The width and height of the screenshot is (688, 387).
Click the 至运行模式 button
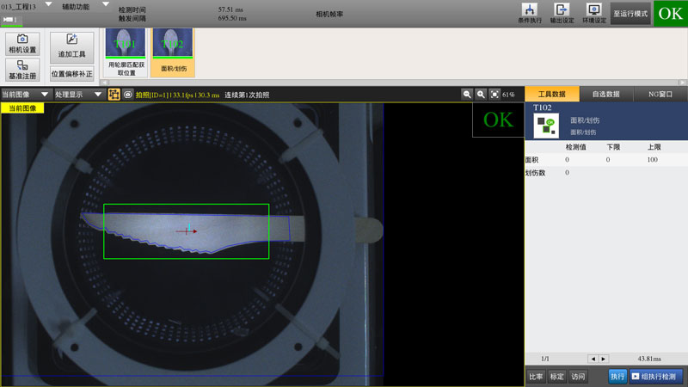pos(630,15)
